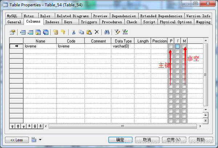Click horizontal scrollbar right arrow
This screenshot has width=218, height=148.
[x=200, y=126]
